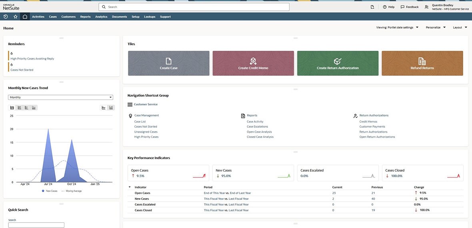Viewport: 472px width, 228px height.
Task: Open the Refund Returns tile
Action: (422, 63)
